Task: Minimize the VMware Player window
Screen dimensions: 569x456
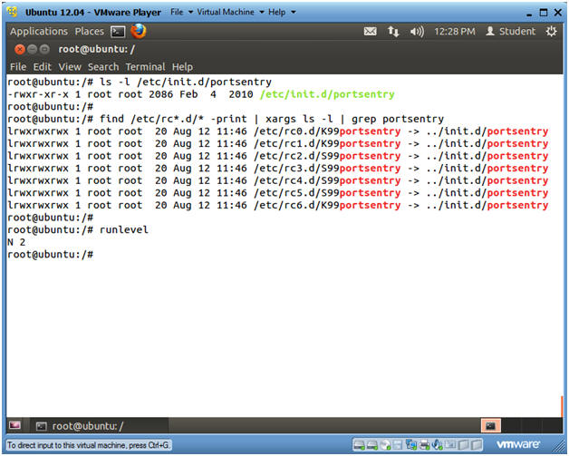Action: pos(529,14)
